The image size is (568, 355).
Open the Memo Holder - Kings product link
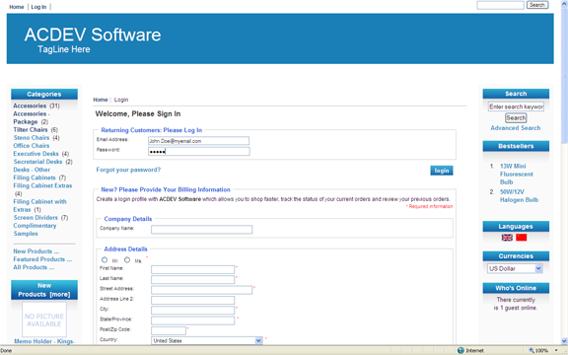[x=44, y=341]
